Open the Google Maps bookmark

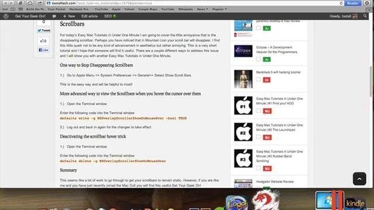(148, 9)
